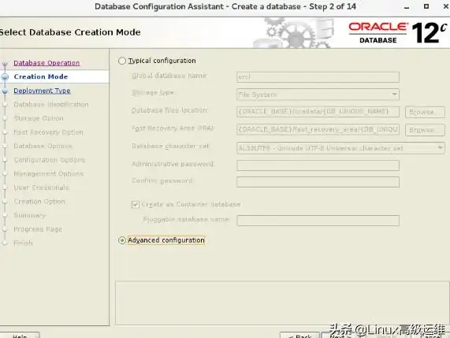Open the Storage type dropdown
Viewport: 450px width, 338px height.
pos(318,95)
